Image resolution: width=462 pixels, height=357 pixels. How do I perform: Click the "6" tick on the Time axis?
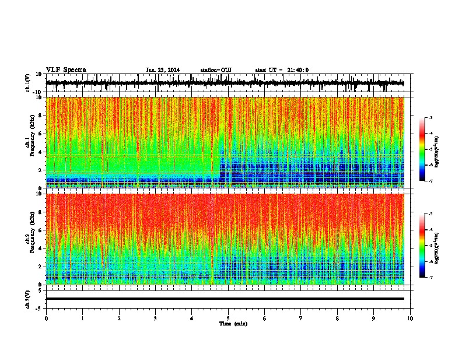point(265,318)
